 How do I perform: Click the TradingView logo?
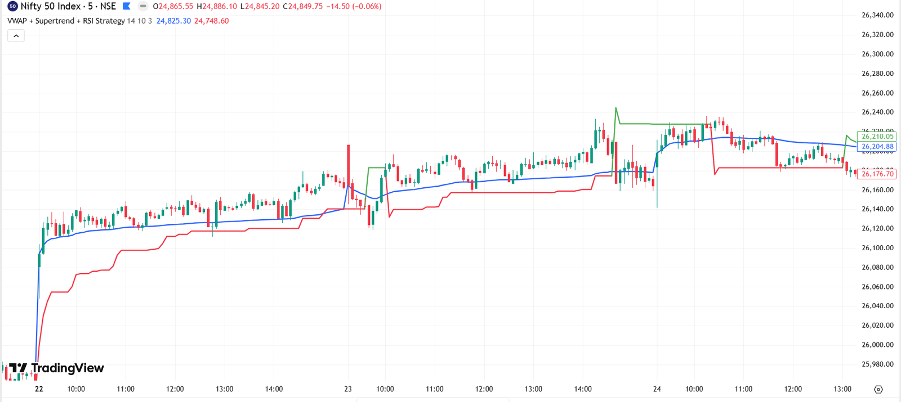[x=56, y=368]
